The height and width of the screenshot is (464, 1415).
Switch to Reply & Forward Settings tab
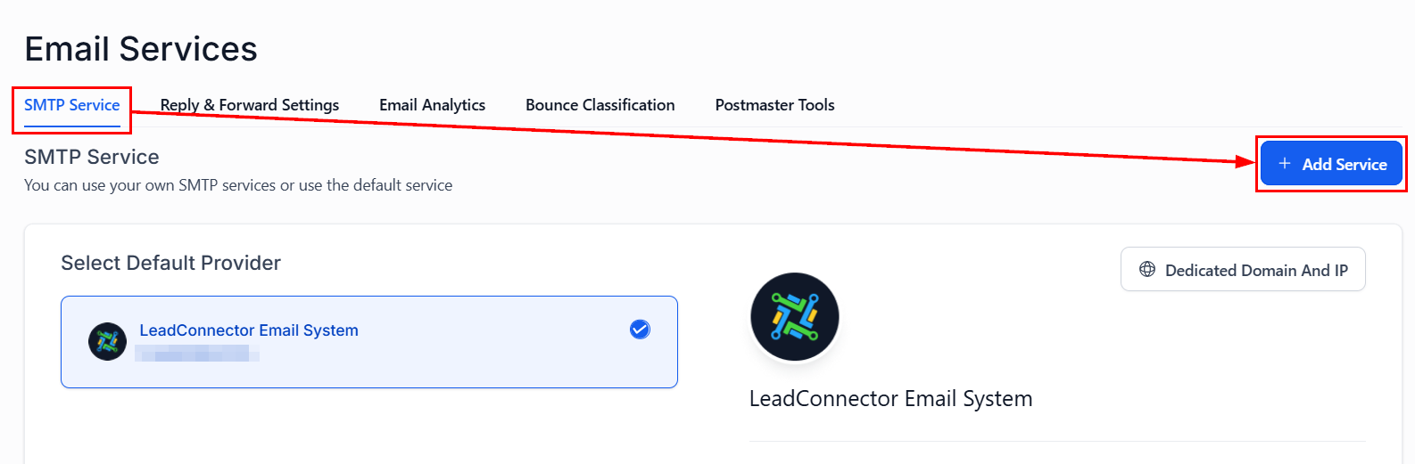[250, 105]
